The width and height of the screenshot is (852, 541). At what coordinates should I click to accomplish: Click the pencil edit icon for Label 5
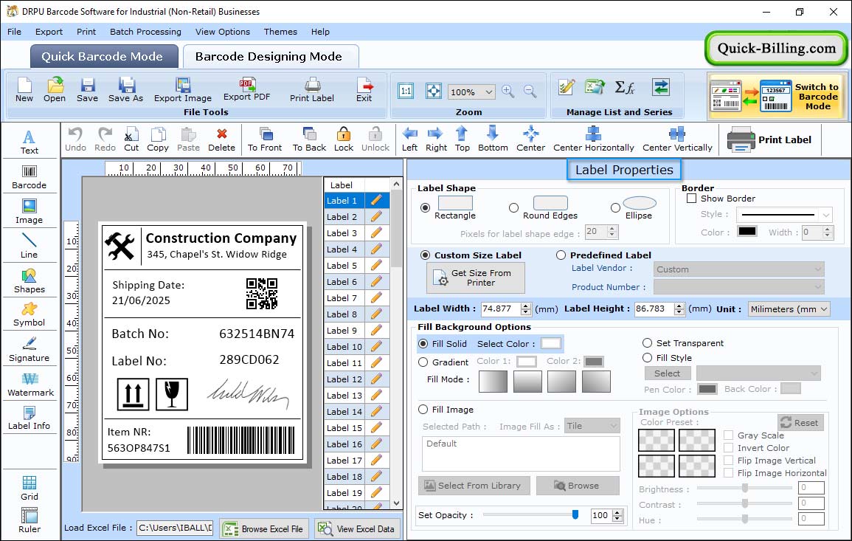[x=376, y=266]
